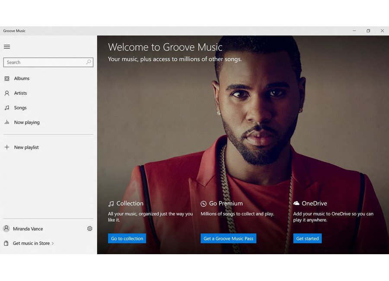Maximize the Groove Music window
The height and width of the screenshot is (281, 389).
click(x=368, y=31)
